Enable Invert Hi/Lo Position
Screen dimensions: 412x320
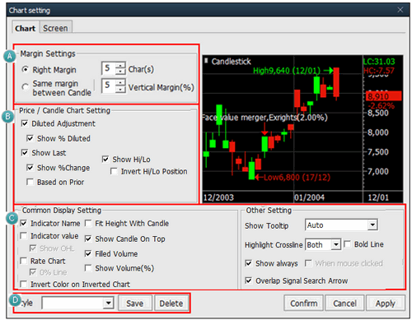point(114,171)
